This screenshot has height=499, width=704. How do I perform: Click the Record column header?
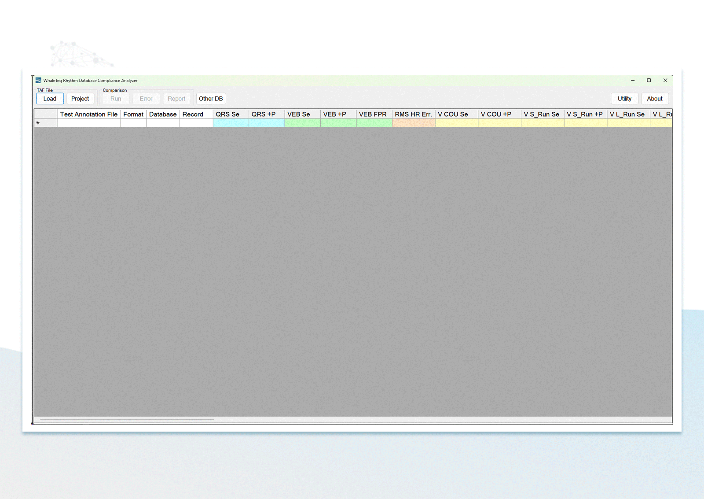click(196, 114)
